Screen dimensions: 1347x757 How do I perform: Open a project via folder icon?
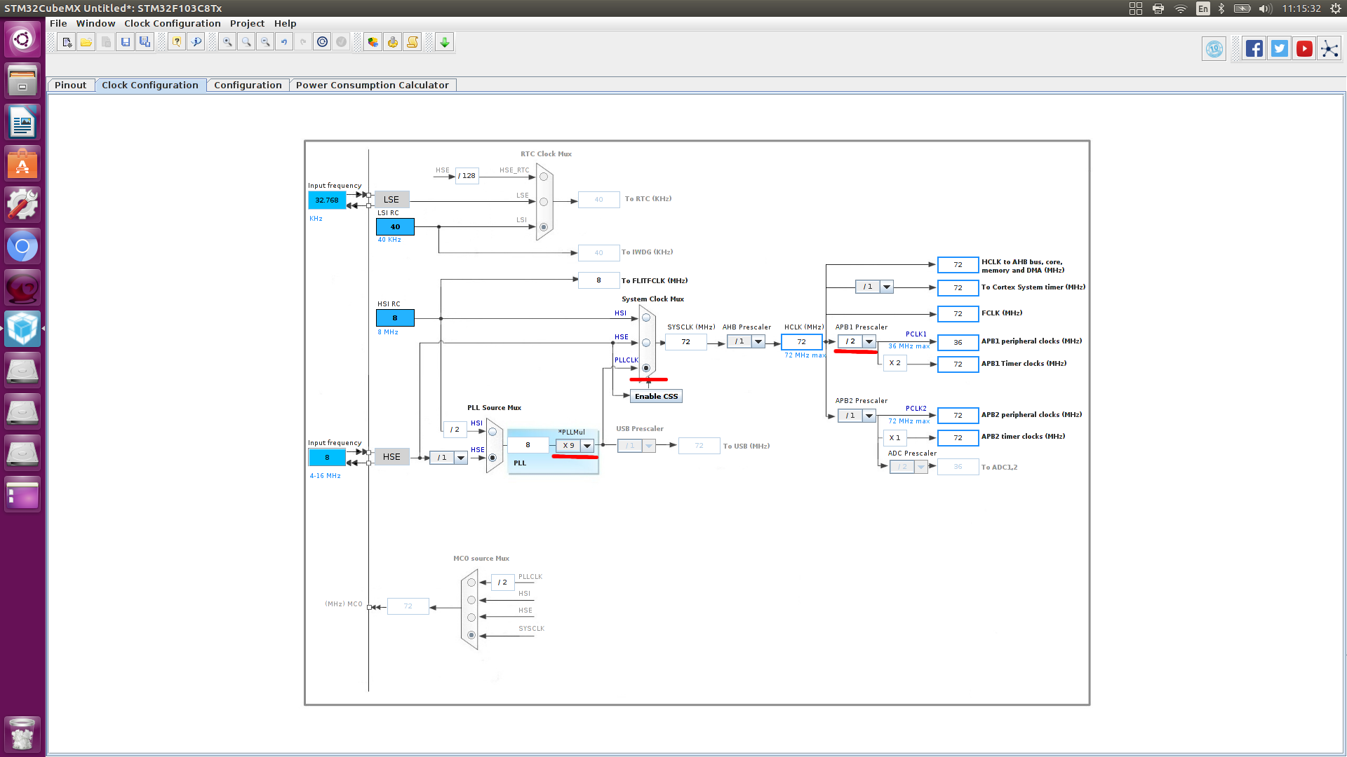pyautogui.click(x=86, y=43)
